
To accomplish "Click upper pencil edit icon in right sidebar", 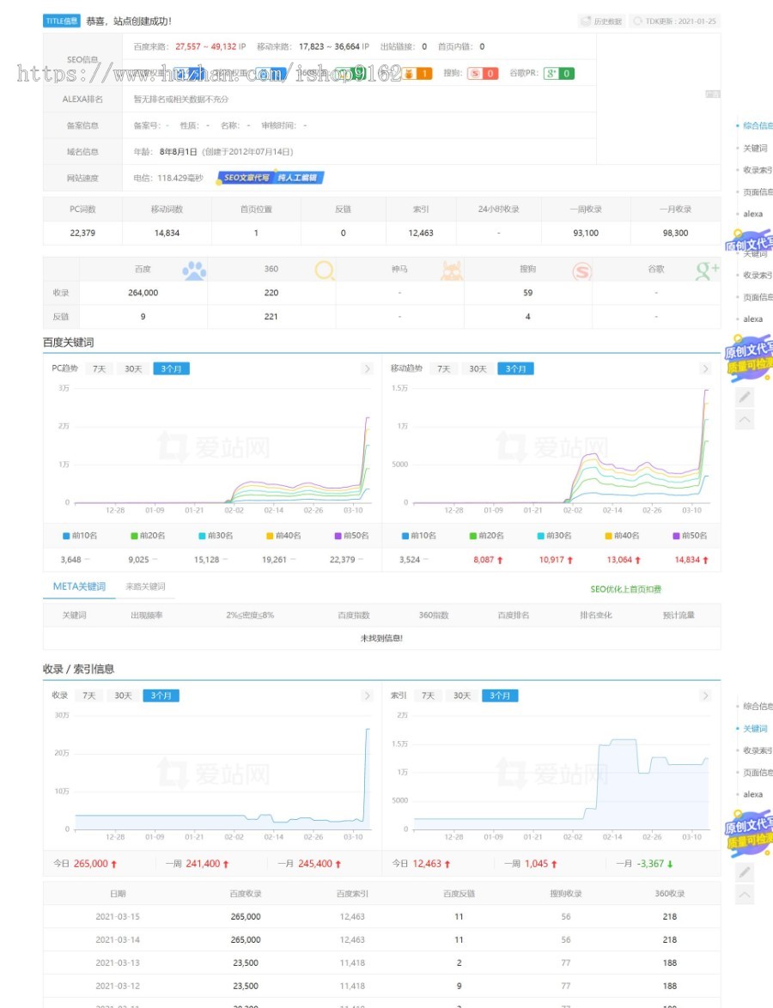I will pos(745,397).
